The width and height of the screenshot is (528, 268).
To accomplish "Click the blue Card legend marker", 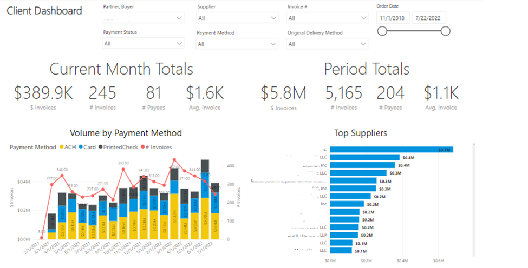I will [81, 147].
